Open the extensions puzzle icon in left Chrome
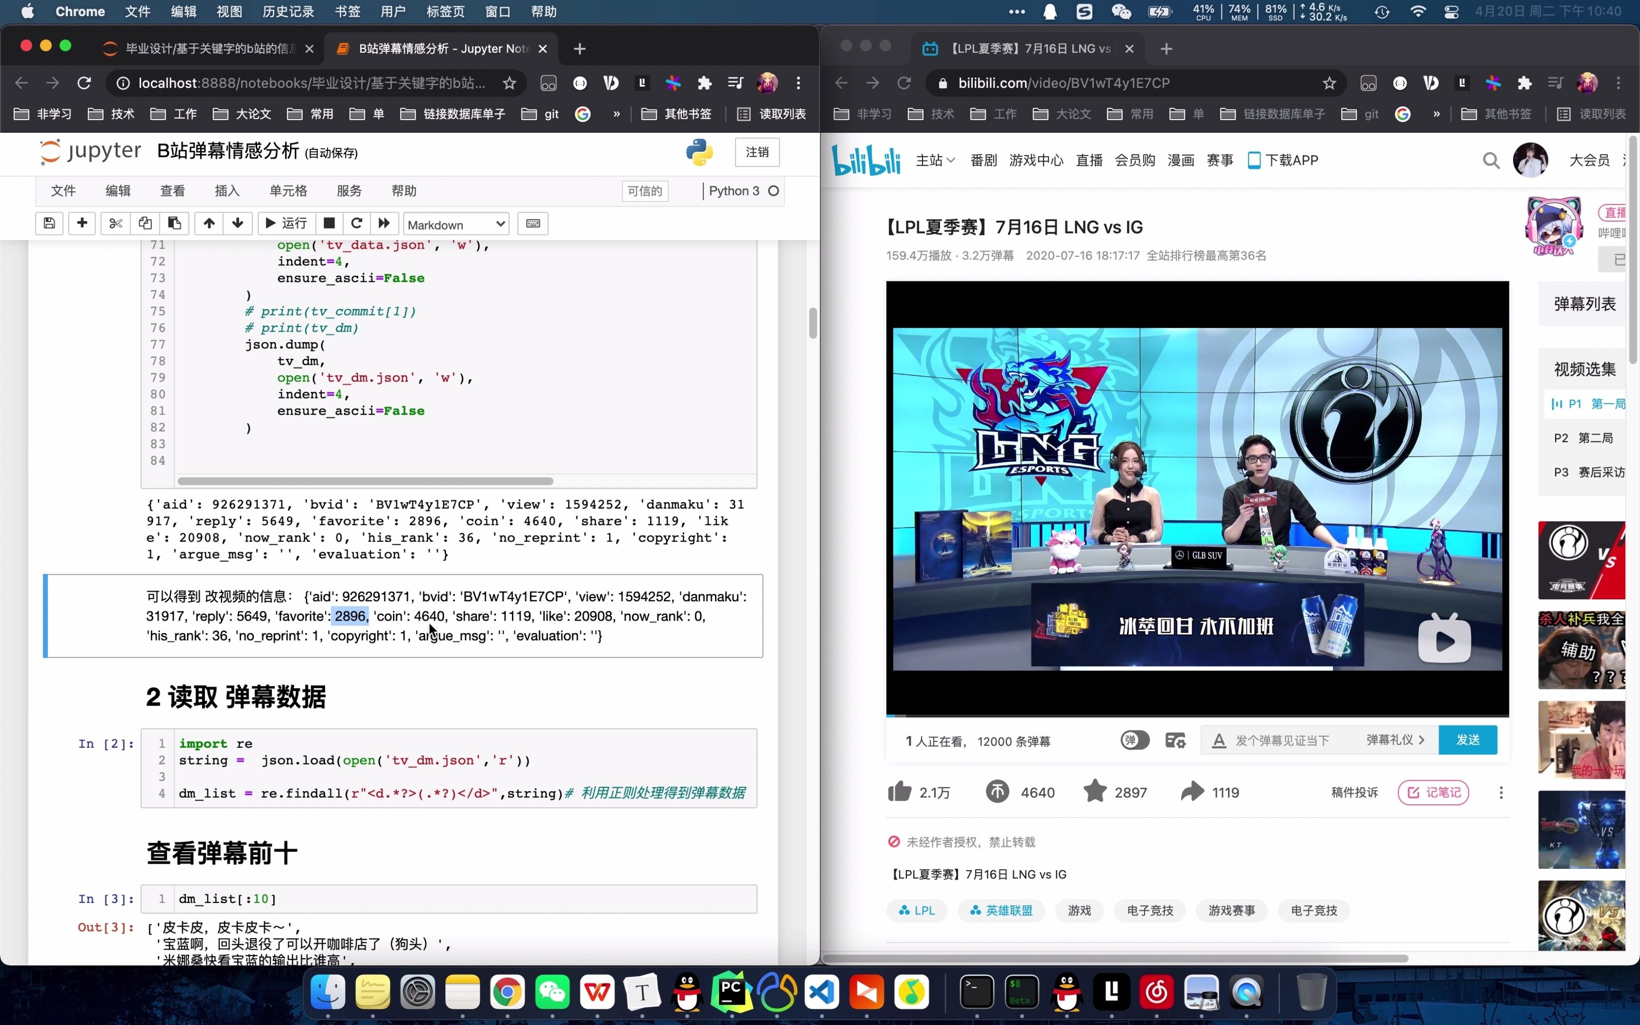Viewport: 1640px width, 1025px height. [705, 83]
